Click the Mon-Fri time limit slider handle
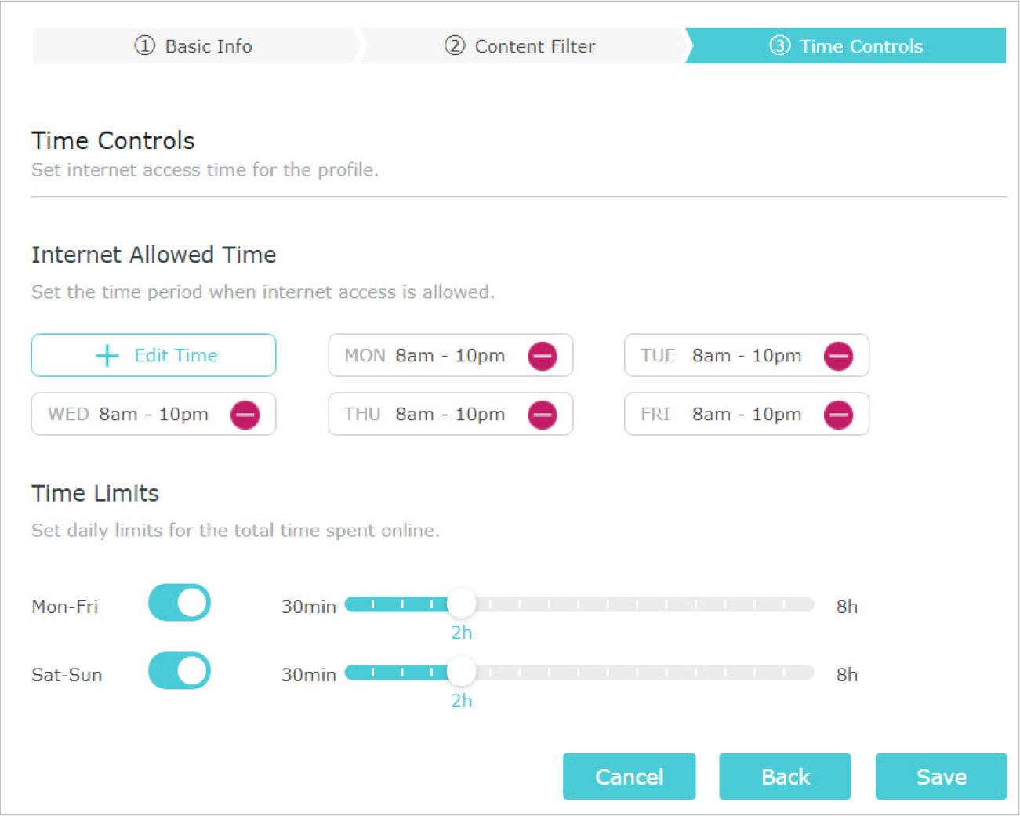This screenshot has width=1020, height=816. click(x=461, y=604)
